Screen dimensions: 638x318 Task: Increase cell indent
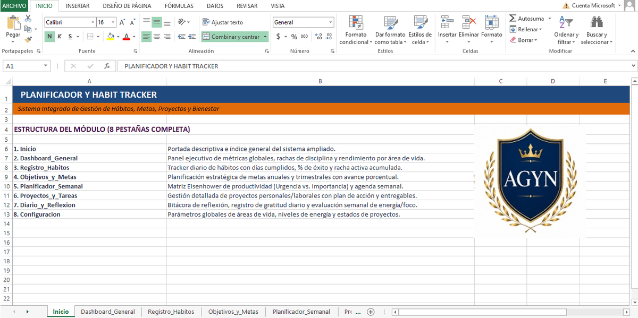pyautogui.click(x=191, y=37)
